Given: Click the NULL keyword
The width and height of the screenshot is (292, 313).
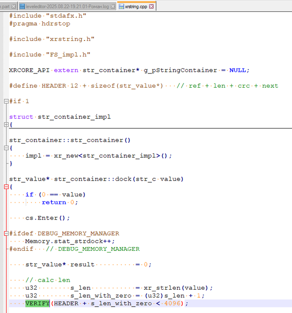Looking at the screenshot, I should [x=237, y=70].
